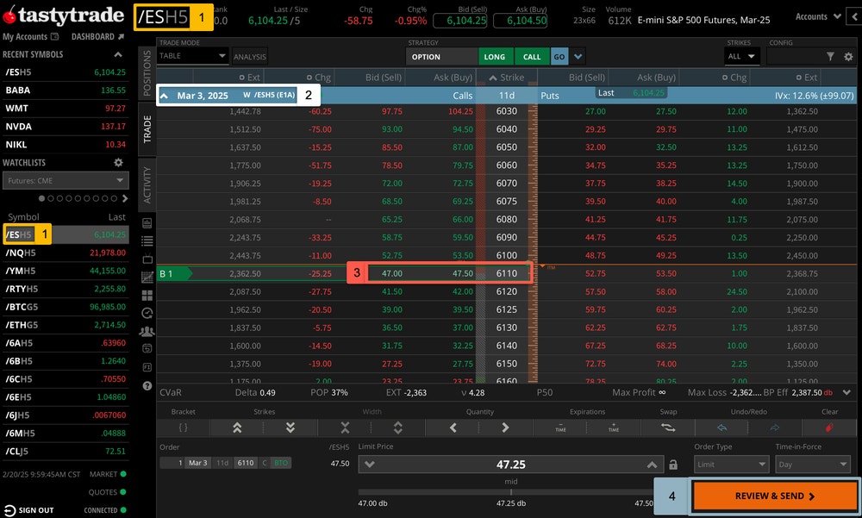
Task: Select the first watchlist page dot
Action: coord(41,198)
